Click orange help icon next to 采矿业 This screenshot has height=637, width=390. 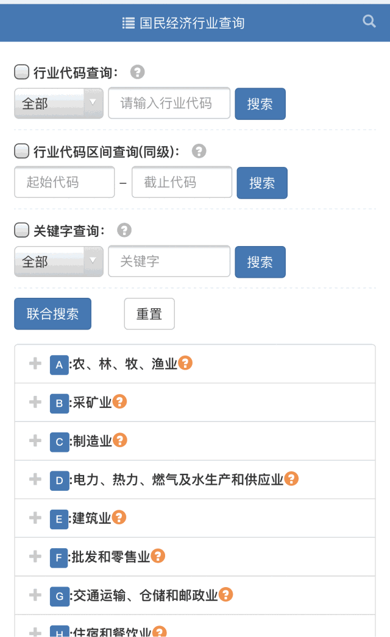pos(120,401)
